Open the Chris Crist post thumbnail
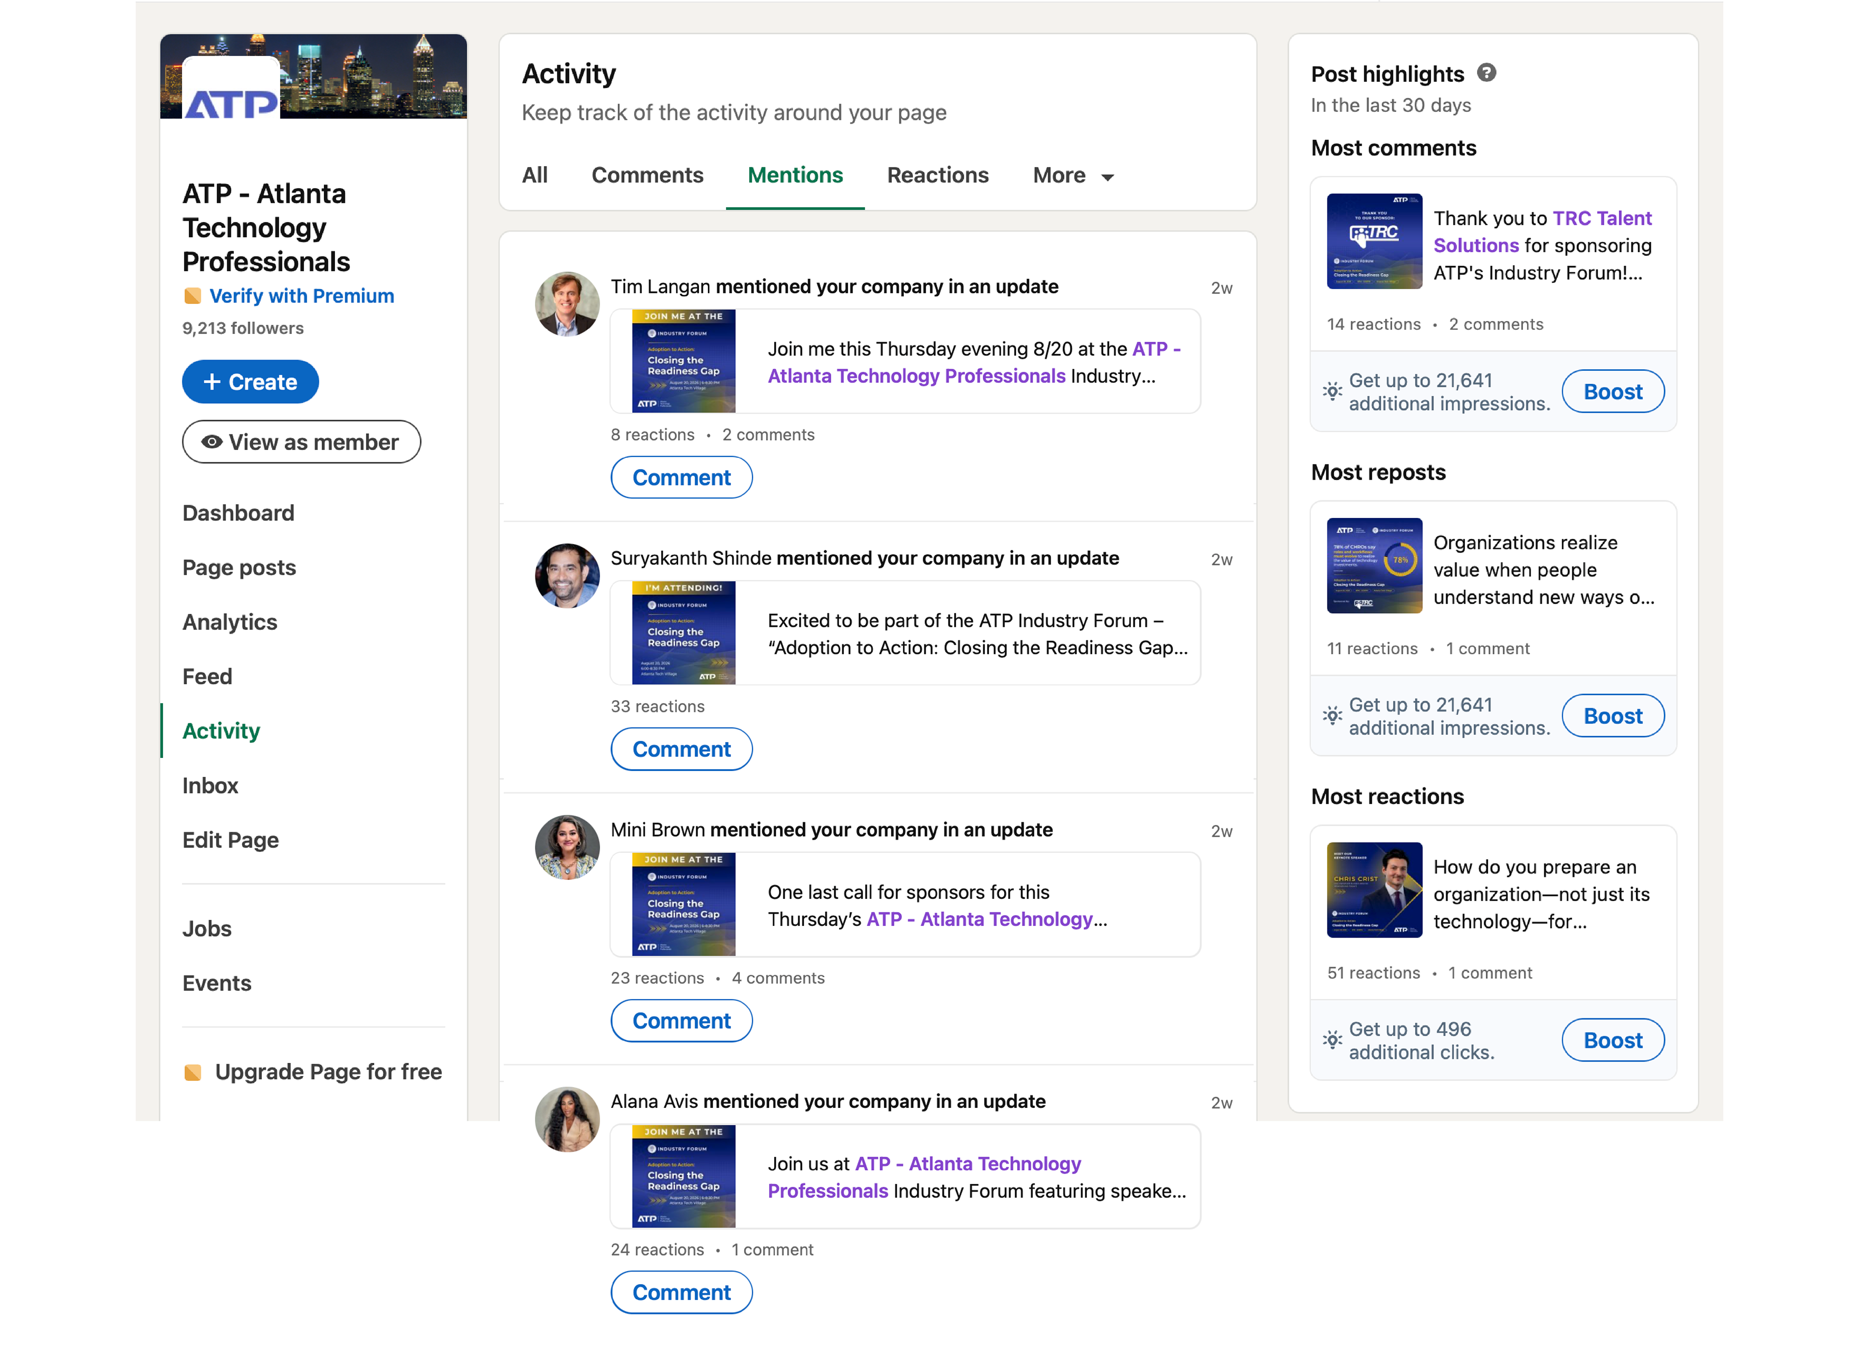1859x1363 pixels. (x=1374, y=890)
